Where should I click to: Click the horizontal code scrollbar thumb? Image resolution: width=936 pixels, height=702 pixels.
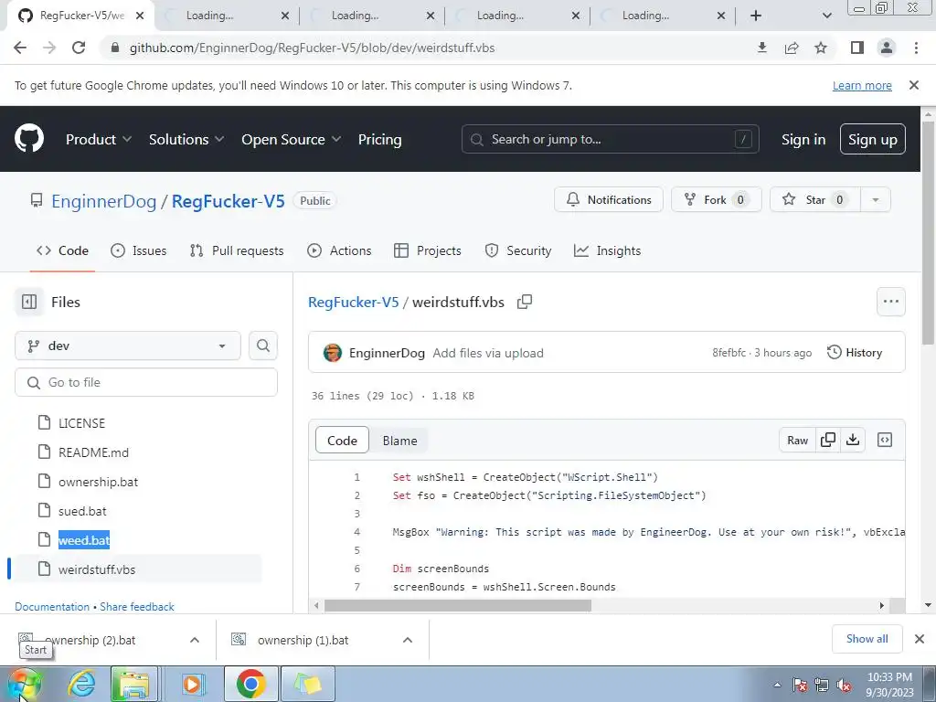click(x=457, y=605)
